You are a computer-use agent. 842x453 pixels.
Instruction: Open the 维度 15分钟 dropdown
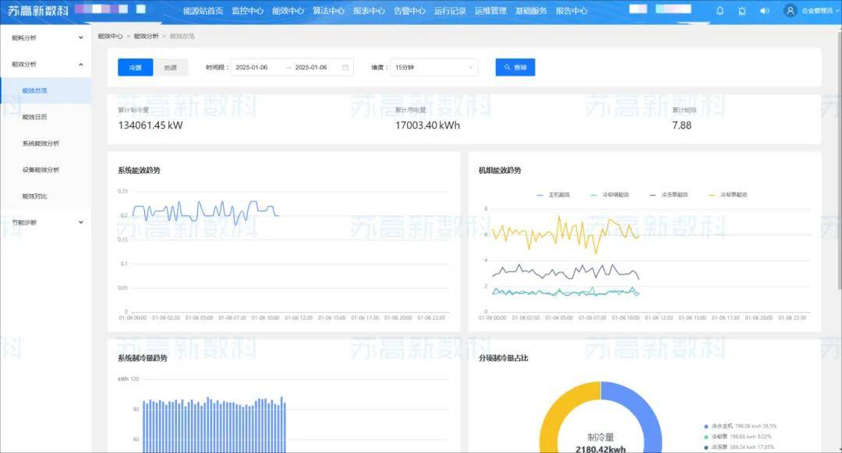434,68
